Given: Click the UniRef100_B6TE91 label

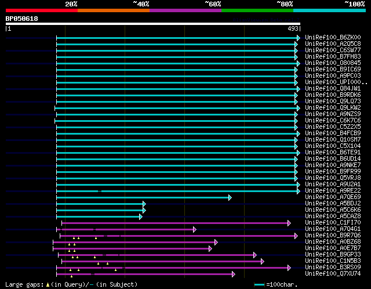Looking at the screenshot, I should tap(333, 153).
